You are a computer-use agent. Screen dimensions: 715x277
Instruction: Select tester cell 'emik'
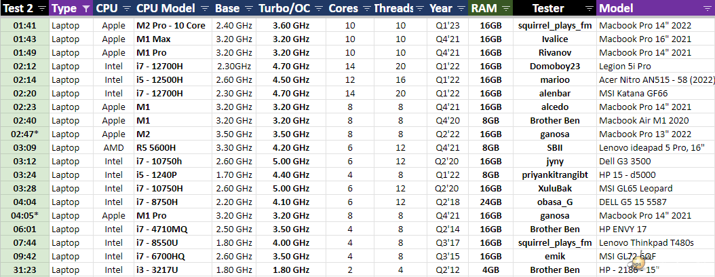(555, 256)
